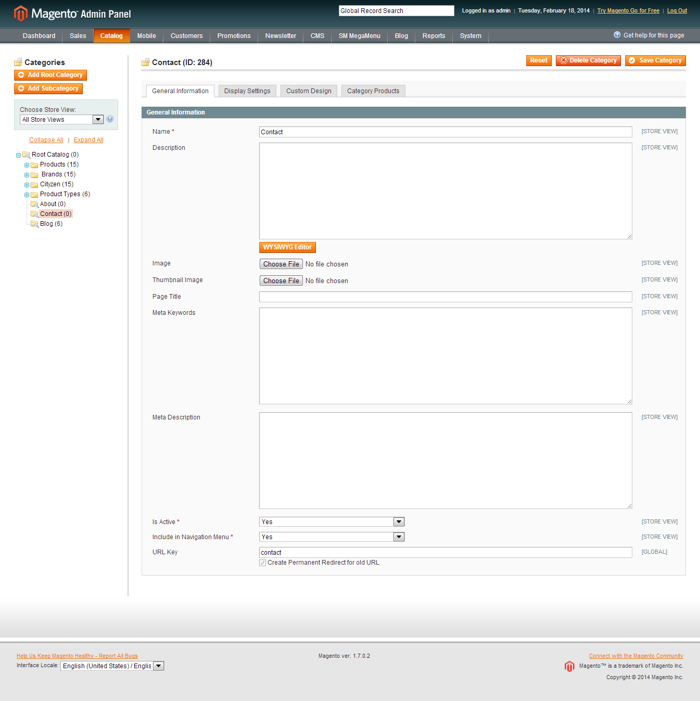Click the help question mark beside store view
The image size is (700, 701).
point(110,119)
